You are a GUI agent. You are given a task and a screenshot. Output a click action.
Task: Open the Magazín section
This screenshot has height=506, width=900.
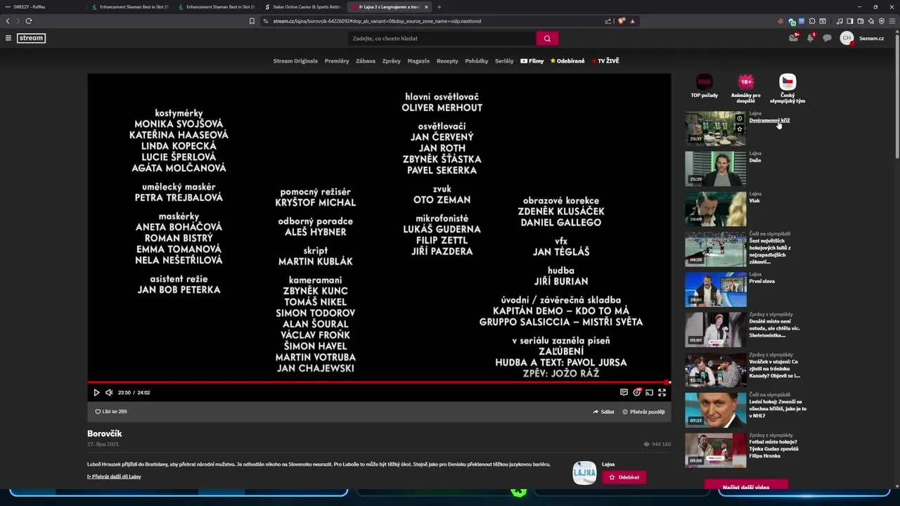tap(418, 61)
